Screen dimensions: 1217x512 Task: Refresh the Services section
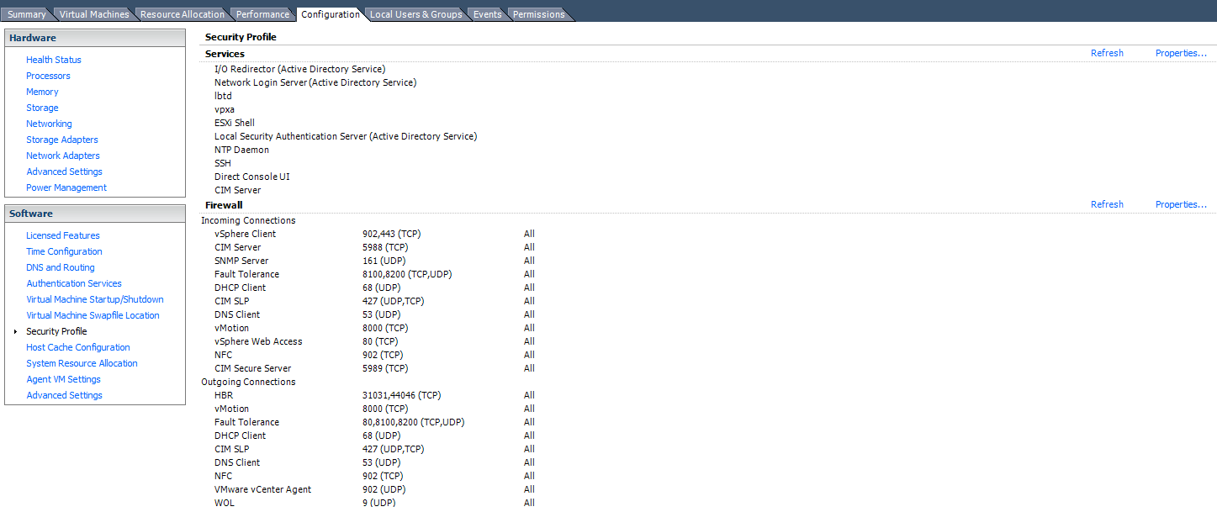tap(1107, 53)
